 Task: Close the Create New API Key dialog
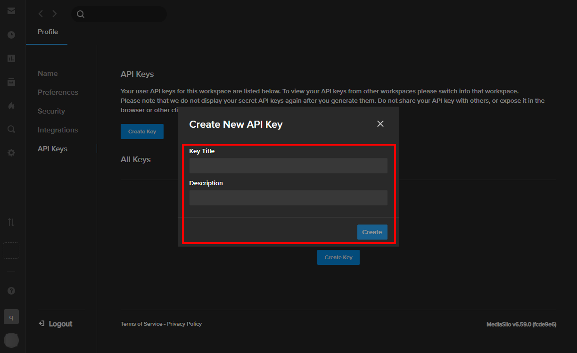pos(380,124)
